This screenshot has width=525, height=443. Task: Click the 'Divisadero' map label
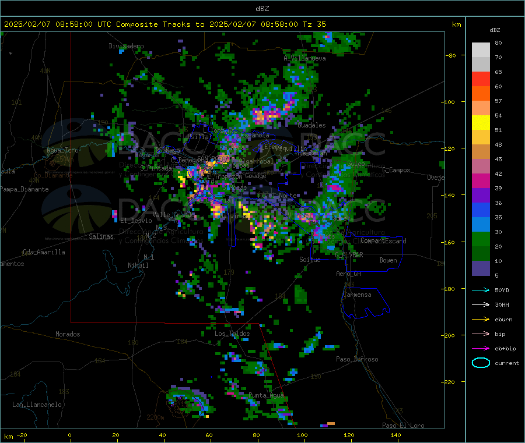pyautogui.click(x=126, y=46)
